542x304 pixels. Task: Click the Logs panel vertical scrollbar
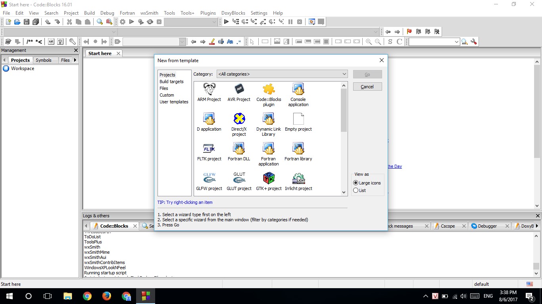click(536, 255)
